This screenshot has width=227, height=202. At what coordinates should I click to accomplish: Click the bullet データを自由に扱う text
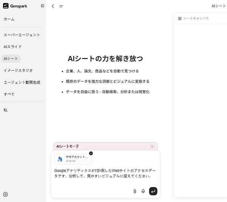pyautogui.click(x=107, y=92)
